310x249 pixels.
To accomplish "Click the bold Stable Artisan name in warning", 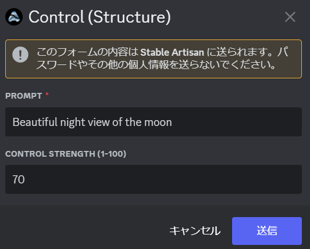I will tap(172, 52).
